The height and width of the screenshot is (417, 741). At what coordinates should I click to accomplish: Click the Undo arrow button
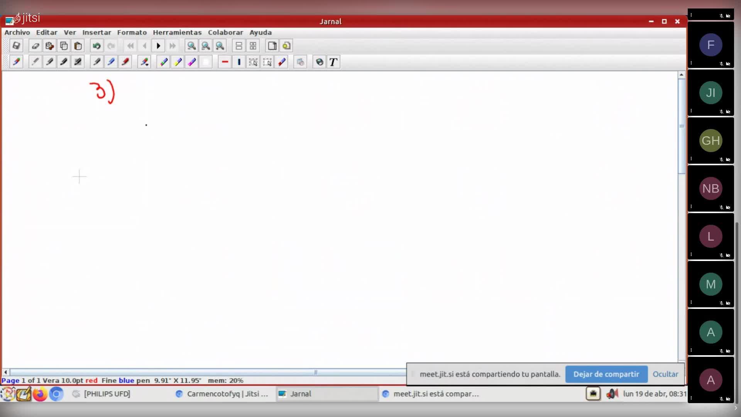pyautogui.click(x=96, y=46)
